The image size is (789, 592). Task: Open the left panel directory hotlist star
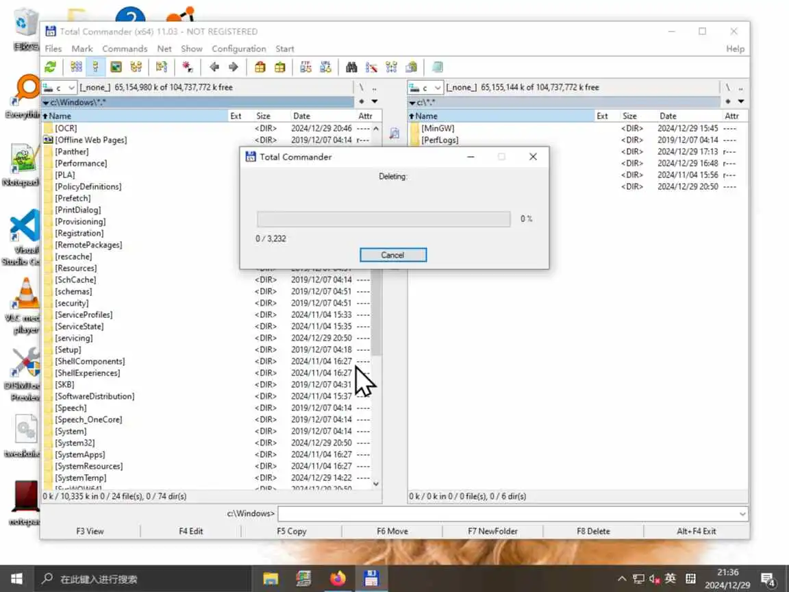point(362,101)
